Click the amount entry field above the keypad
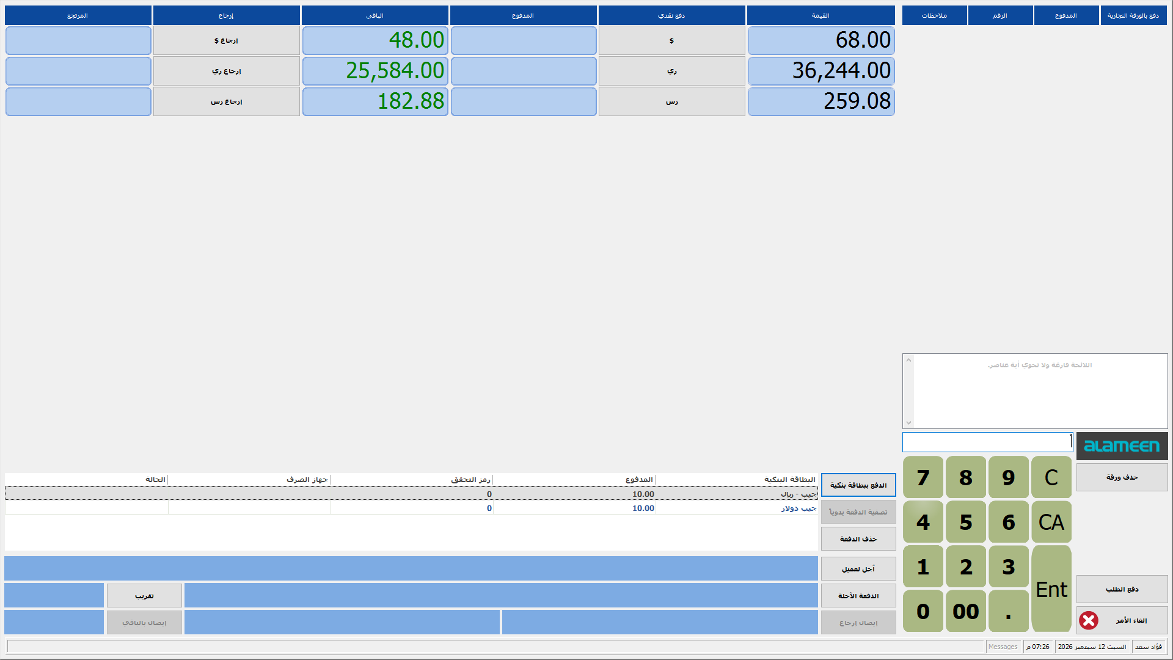This screenshot has width=1173, height=660. tap(987, 442)
